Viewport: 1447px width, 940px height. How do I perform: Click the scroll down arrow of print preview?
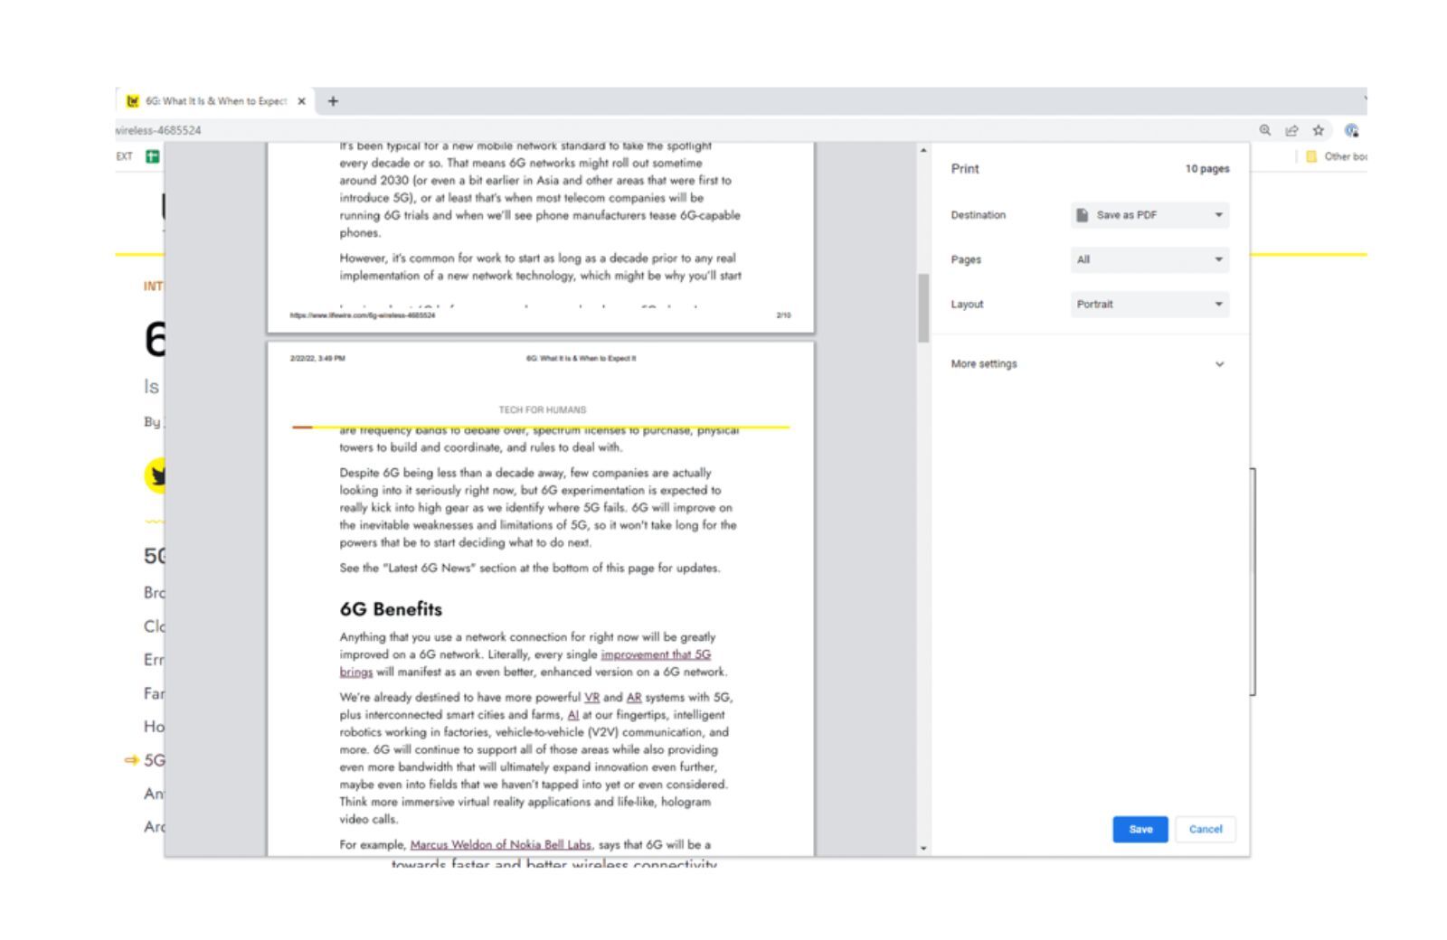coord(923,848)
